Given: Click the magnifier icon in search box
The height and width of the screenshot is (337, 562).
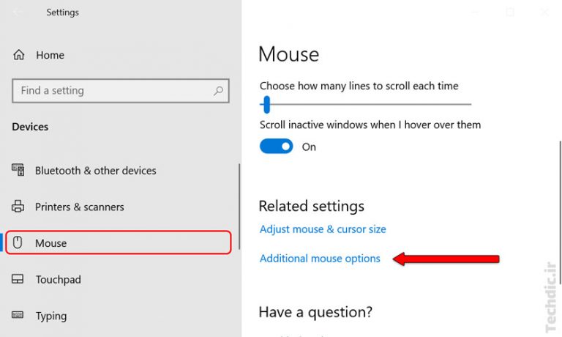Looking at the screenshot, I should 218,91.
